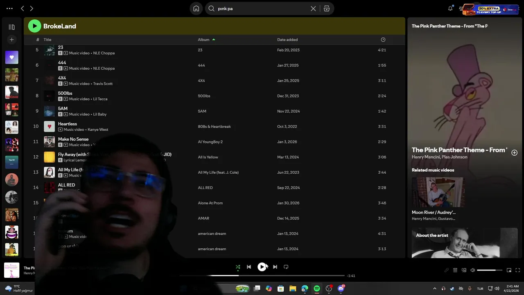Open Connect to a device icon

pos(464,270)
